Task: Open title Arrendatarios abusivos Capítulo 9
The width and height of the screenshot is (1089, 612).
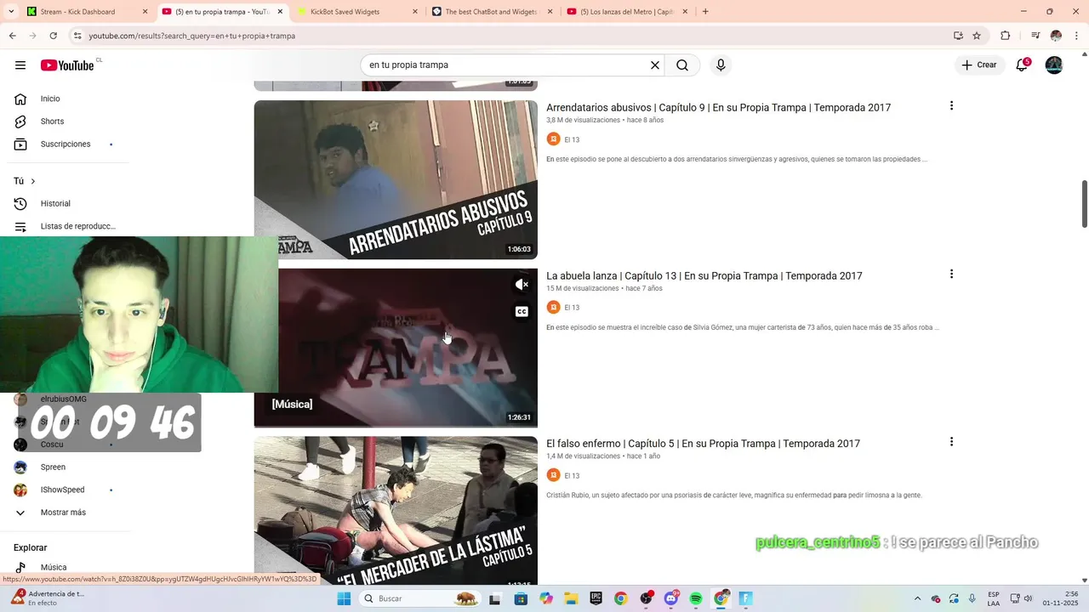Action: point(718,108)
